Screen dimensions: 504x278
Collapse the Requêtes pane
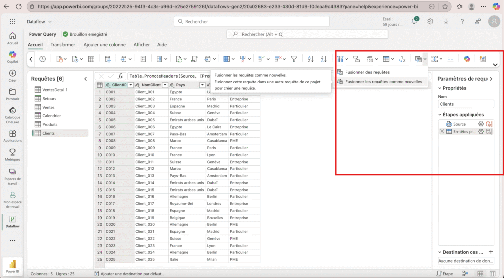(x=85, y=79)
